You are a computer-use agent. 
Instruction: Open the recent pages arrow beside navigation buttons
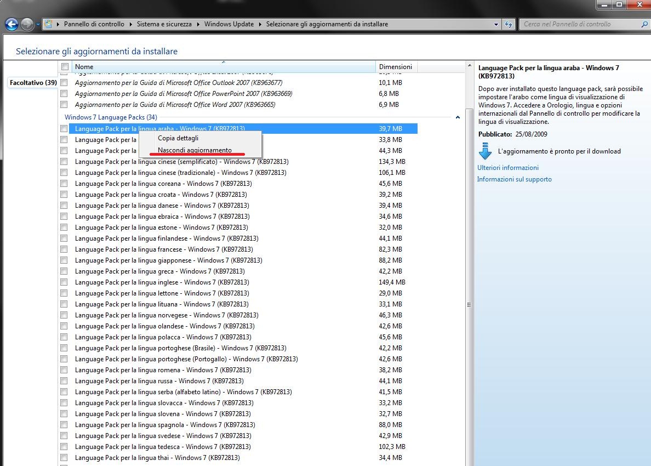click(x=38, y=25)
